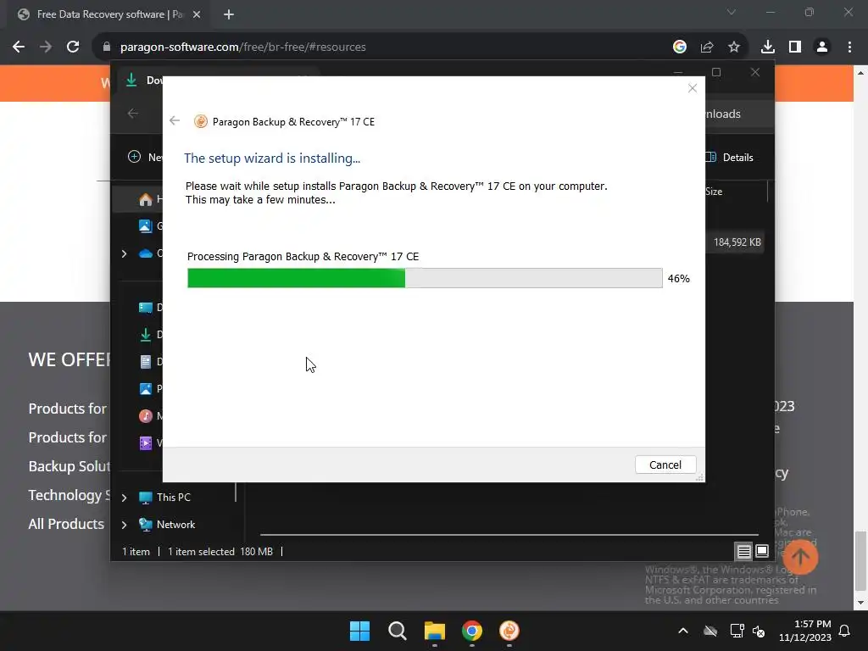
Task: Click the first Products for link
Action: tap(68, 409)
